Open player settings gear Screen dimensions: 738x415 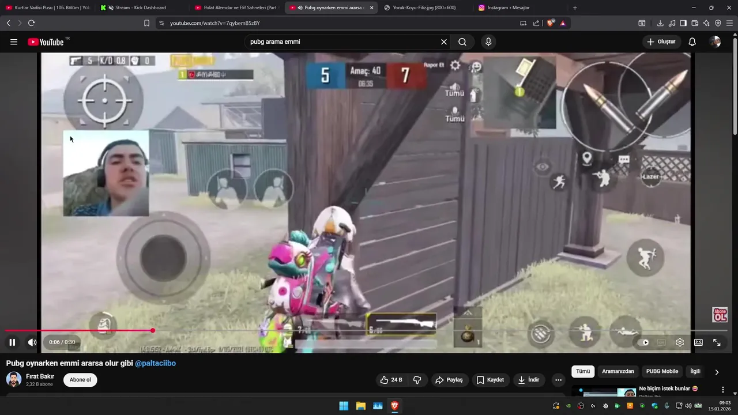point(680,342)
